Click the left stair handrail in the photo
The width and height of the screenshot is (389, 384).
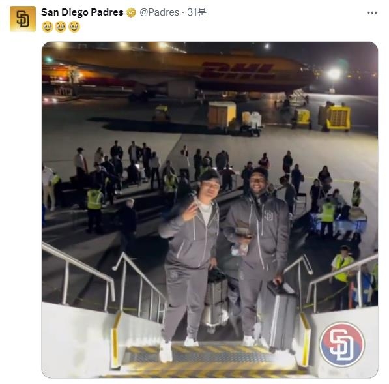point(79,274)
